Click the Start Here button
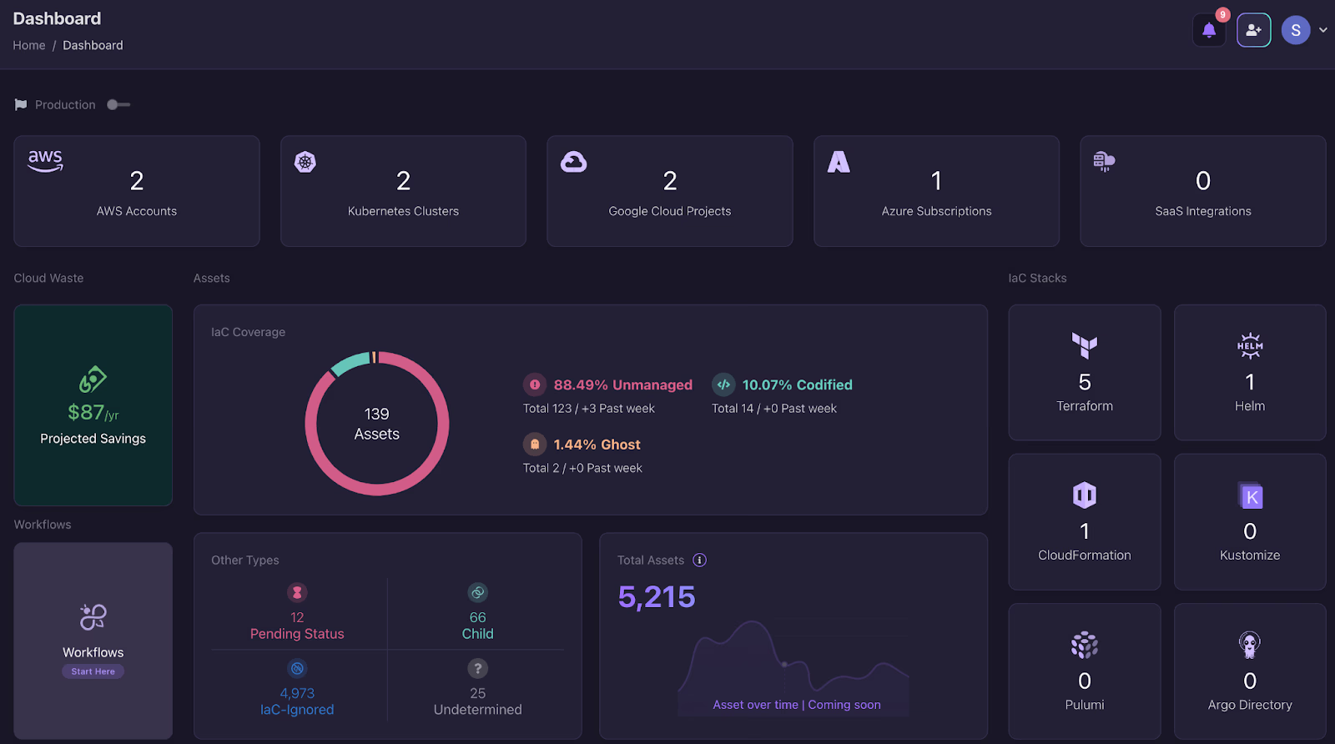Image resolution: width=1335 pixels, height=744 pixels. [93, 671]
